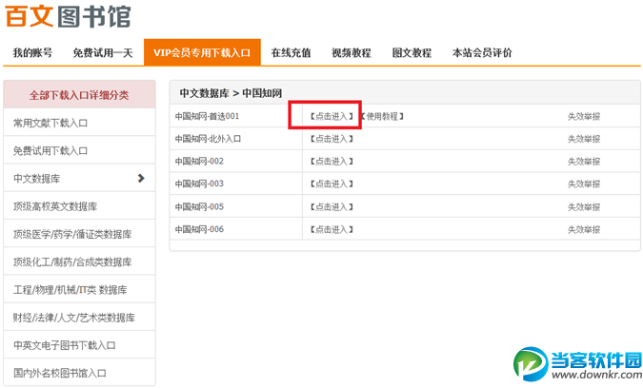Open 使用教程 link for 中国知网-首选001
Viewport: 643px width, 388px height.
(382, 116)
